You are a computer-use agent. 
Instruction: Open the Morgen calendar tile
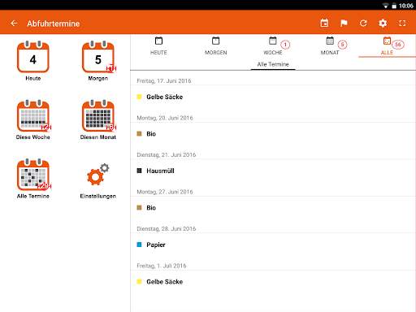coord(98,61)
